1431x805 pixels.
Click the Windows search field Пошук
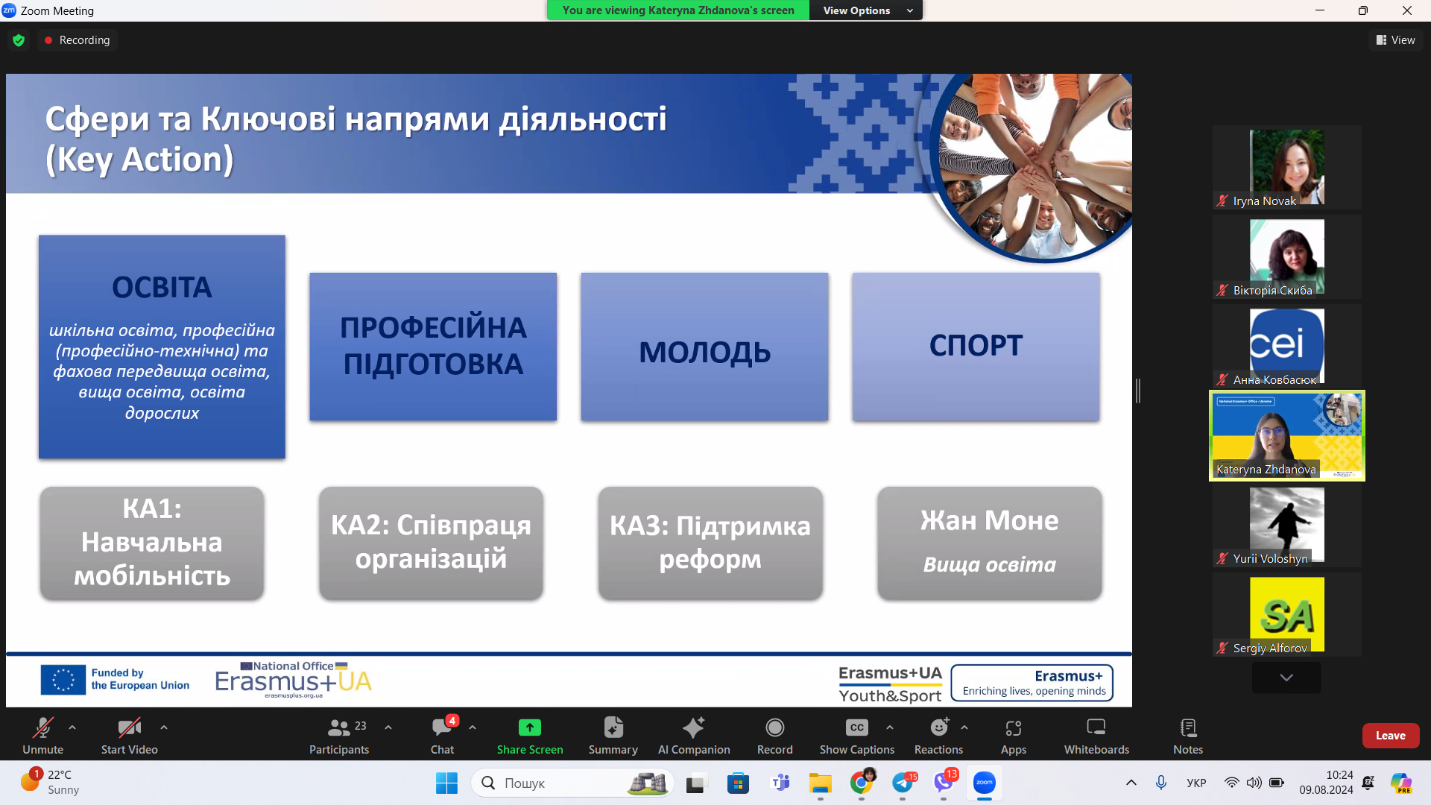coord(572,783)
